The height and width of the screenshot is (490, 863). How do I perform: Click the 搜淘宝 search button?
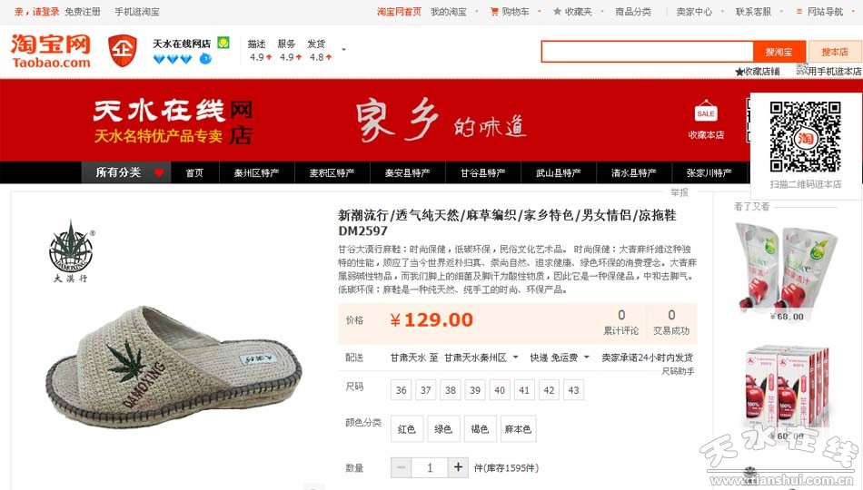[x=779, y=53]
